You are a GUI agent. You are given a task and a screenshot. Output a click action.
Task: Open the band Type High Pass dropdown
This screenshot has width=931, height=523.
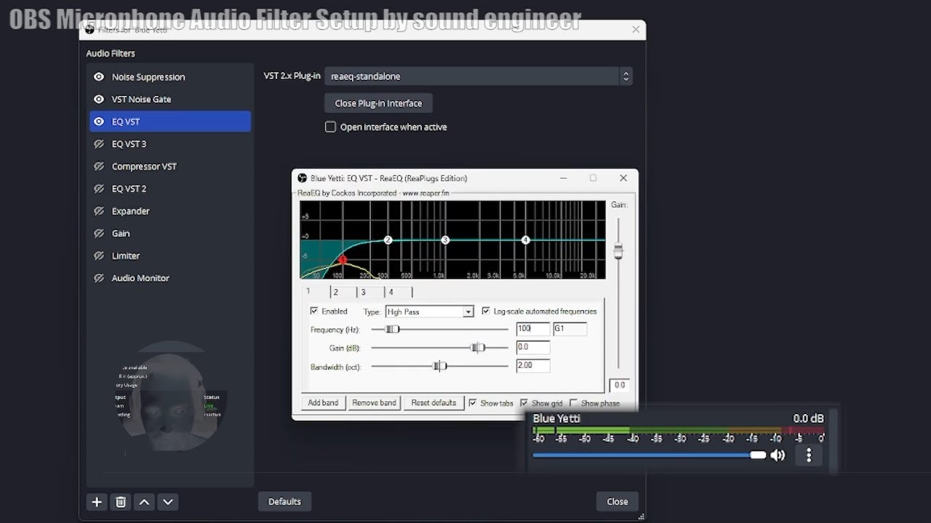[x=429, y=312]
